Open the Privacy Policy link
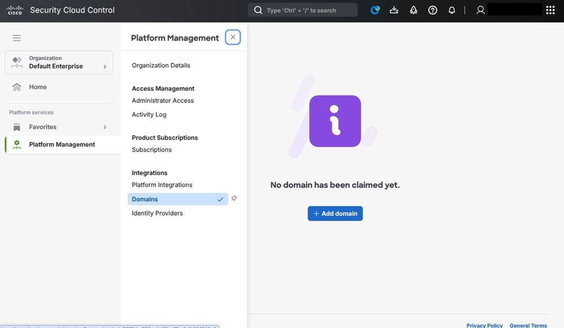This screenshot has width=564, height=328. (x=484, y=325)
